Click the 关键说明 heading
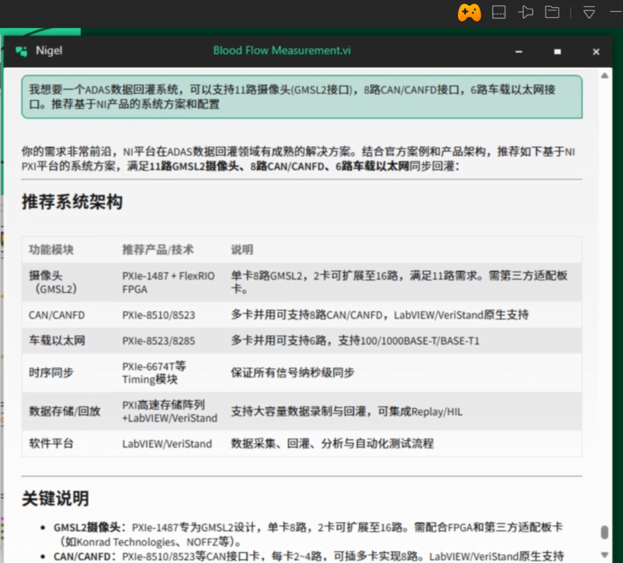This screenshot has width=623, height=563. coord(55,498)
